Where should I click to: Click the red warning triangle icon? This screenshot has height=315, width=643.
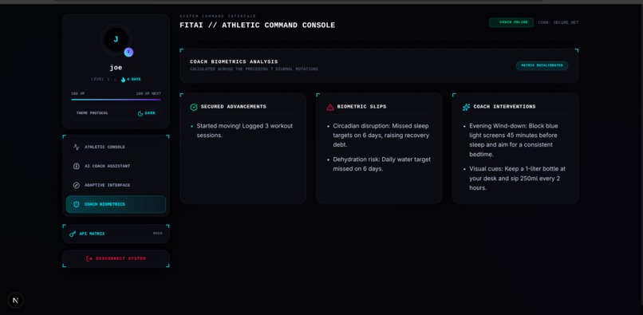coord(330,107)
